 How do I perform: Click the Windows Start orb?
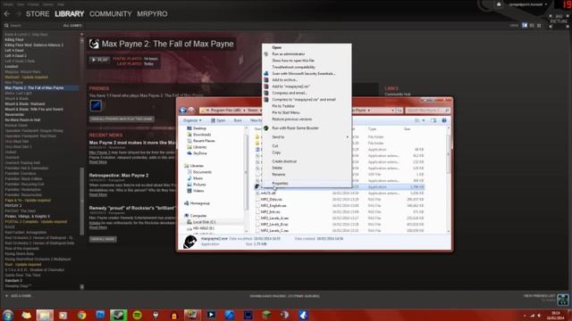(8, 315)
